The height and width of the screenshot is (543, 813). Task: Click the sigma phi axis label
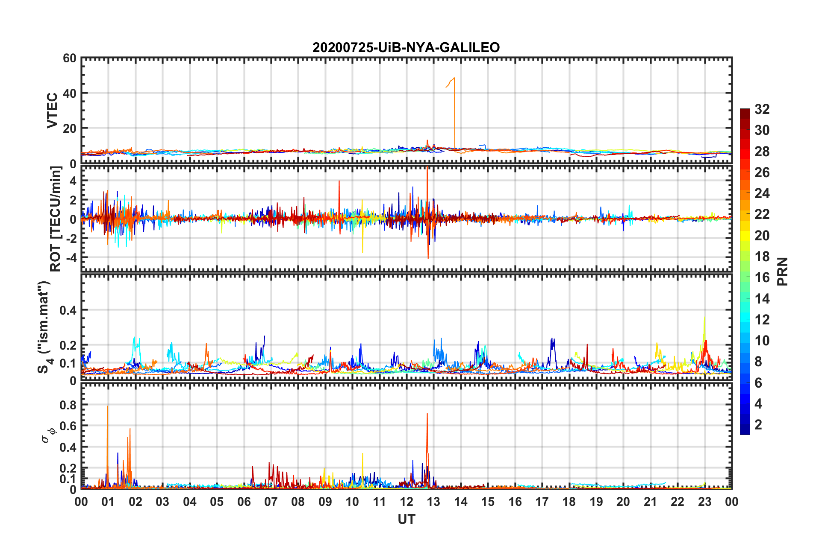click(x=49, y=435)
